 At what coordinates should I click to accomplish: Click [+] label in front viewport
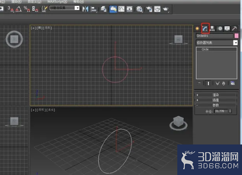33,28
